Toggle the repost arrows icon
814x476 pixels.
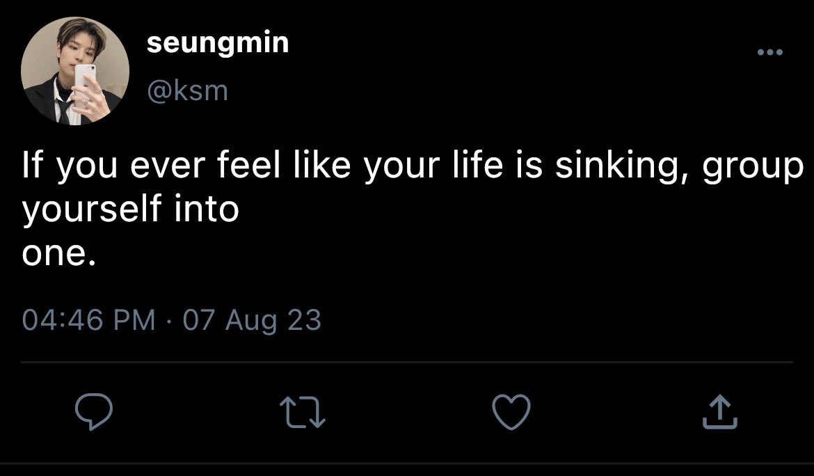pos(303,413)
